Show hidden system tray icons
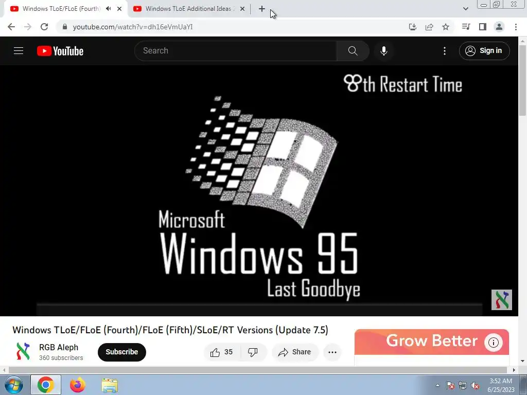This screenshot has height=395, width=527. pyautogui.click(x=437, y=385)
